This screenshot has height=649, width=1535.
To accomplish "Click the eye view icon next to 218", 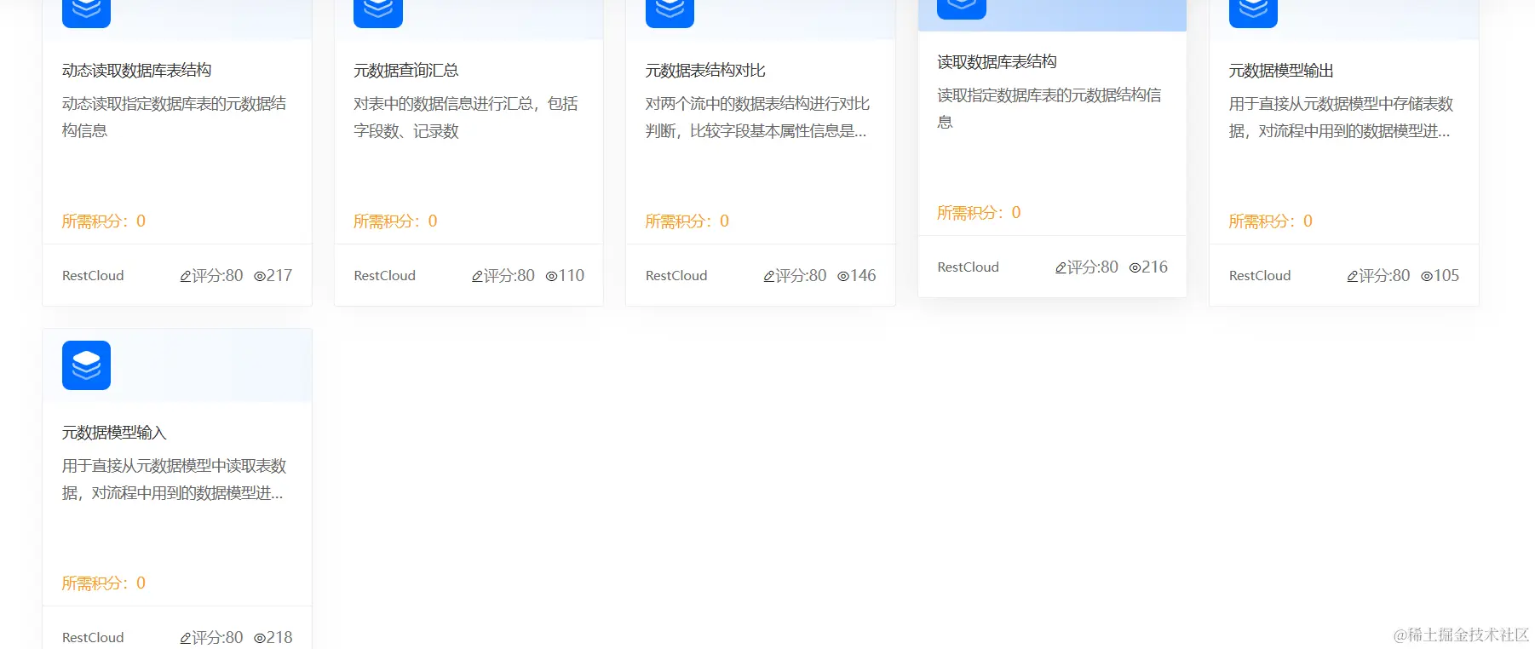I will (x=260, y=639).
